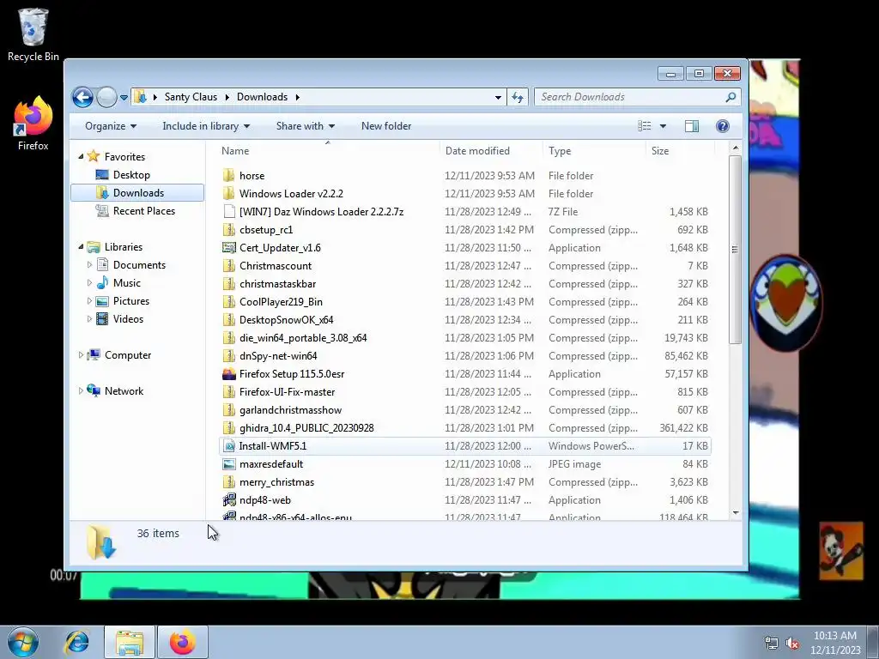Expand the Videos library node
Viewport: 879px width, 659px height.
click(89, 319)
